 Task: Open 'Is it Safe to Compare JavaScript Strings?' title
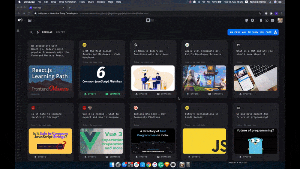click(46, 116)
